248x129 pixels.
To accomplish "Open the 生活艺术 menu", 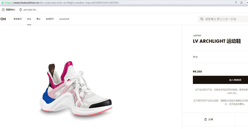I will [50, 19].
